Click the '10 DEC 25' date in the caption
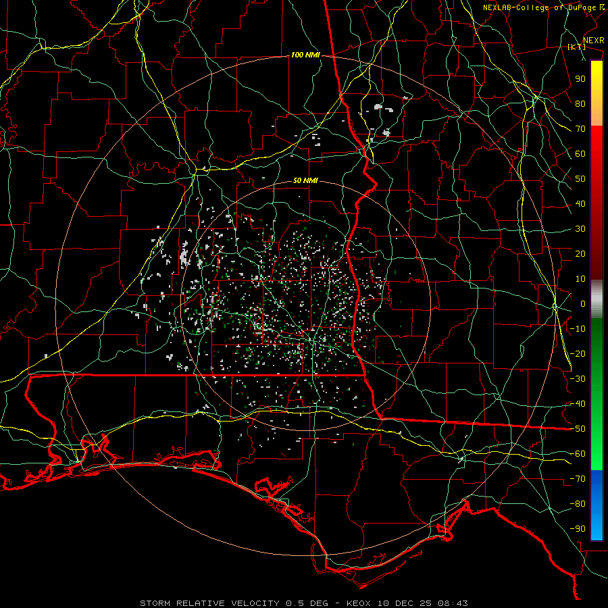 [405, 603]
